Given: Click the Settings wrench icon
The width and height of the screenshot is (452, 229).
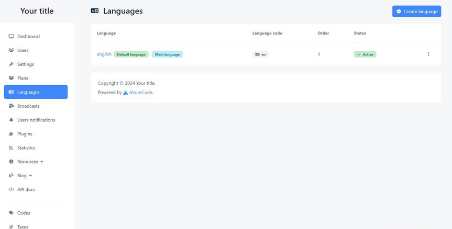Looking at the screenshot, I should pos(12,64).
